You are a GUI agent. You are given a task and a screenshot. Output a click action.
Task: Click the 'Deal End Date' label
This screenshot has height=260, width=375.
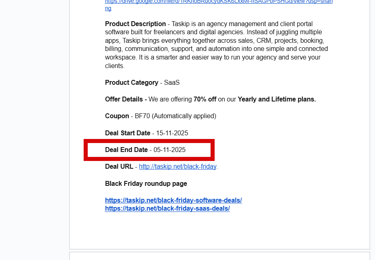coord(126,150)
